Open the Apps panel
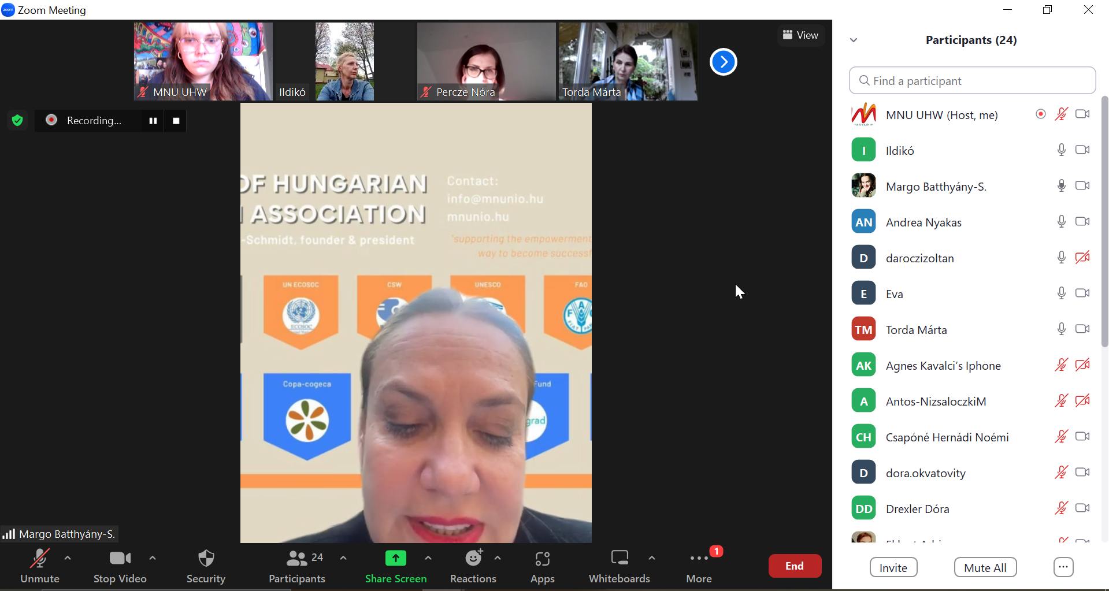This screenshot has height=591, width=1109. point(543,566)
